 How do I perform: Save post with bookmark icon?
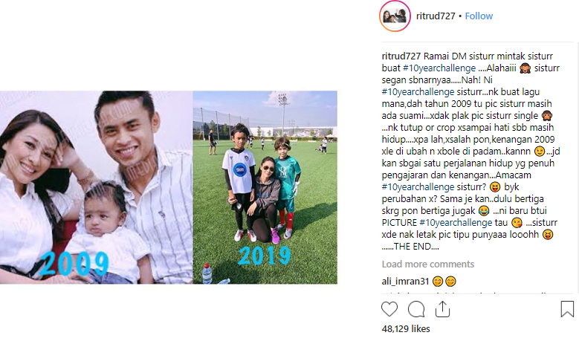[x=567, y=309]
